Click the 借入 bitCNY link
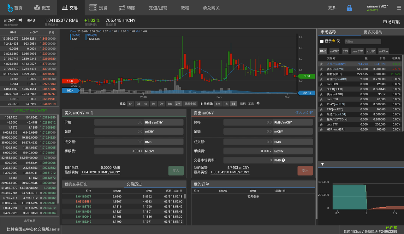Screen dimensions: 404x234 [x=304, y=112]
